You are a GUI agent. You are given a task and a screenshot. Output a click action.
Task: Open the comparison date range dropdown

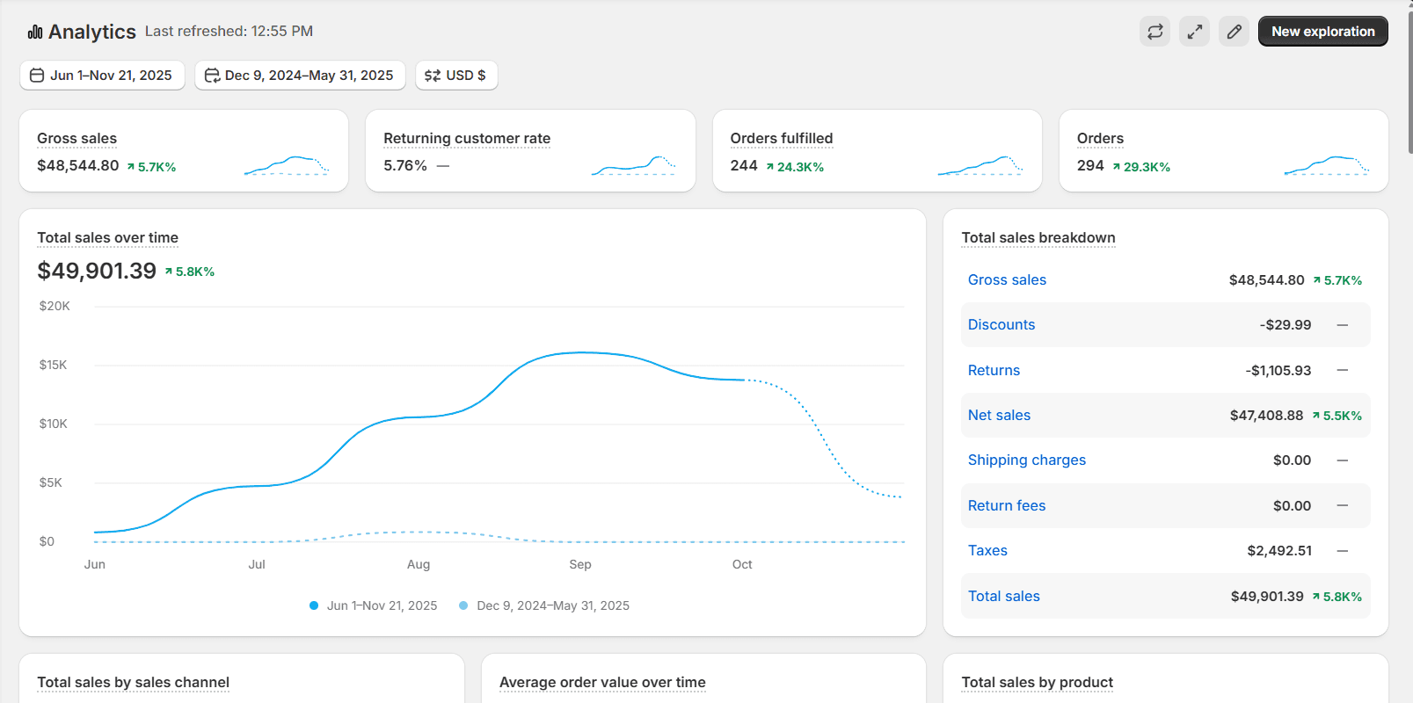[300, 76]
